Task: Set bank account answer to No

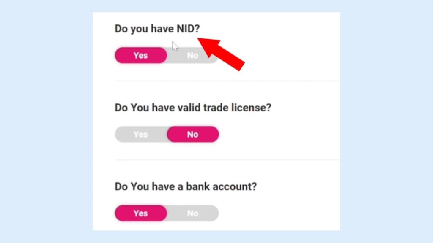Action: [192, 213]
